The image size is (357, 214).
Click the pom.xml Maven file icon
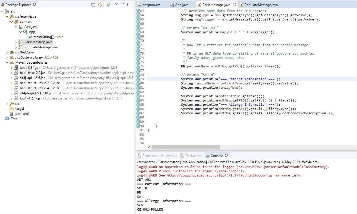pos(12,114)
